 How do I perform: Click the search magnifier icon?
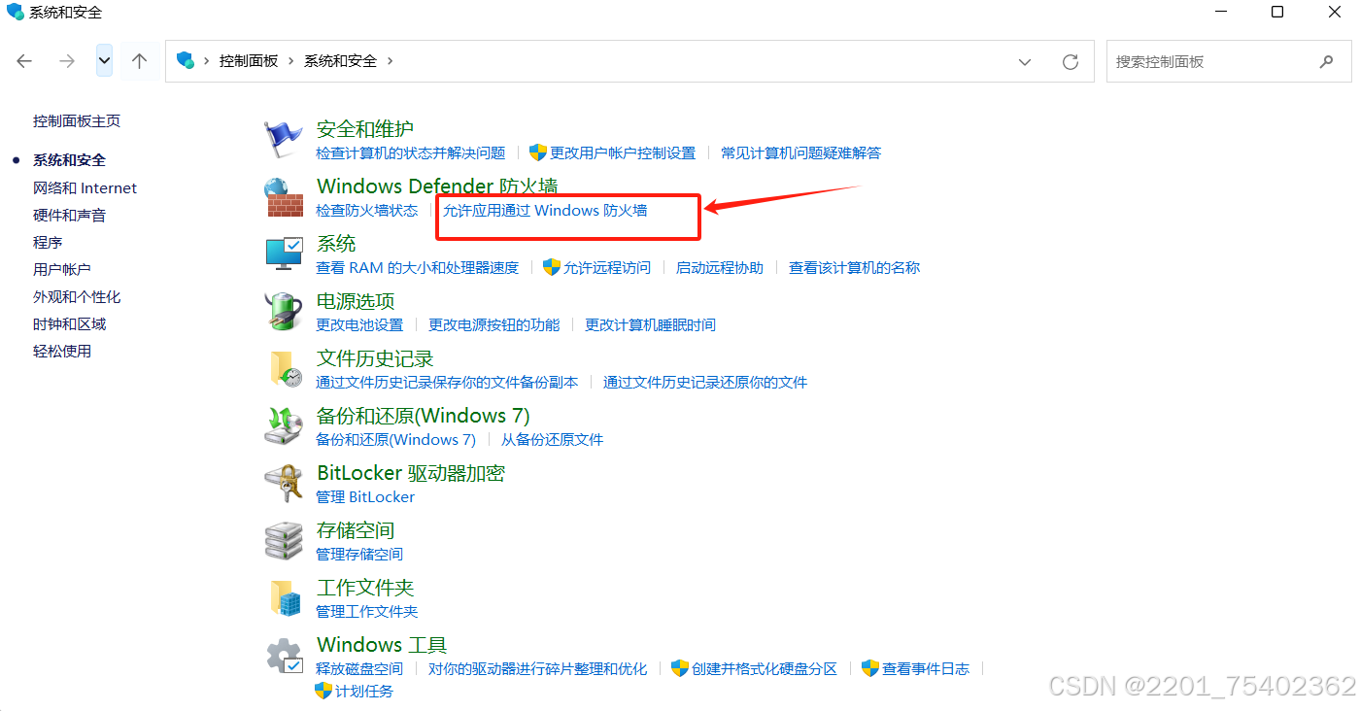[x=1327, y=61]
